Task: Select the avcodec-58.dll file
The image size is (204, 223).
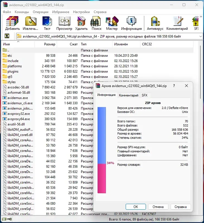Action: (48, 87)
